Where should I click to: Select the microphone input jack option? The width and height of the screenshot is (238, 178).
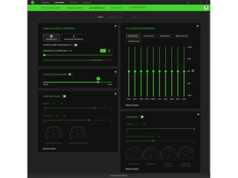pos(74,37)
